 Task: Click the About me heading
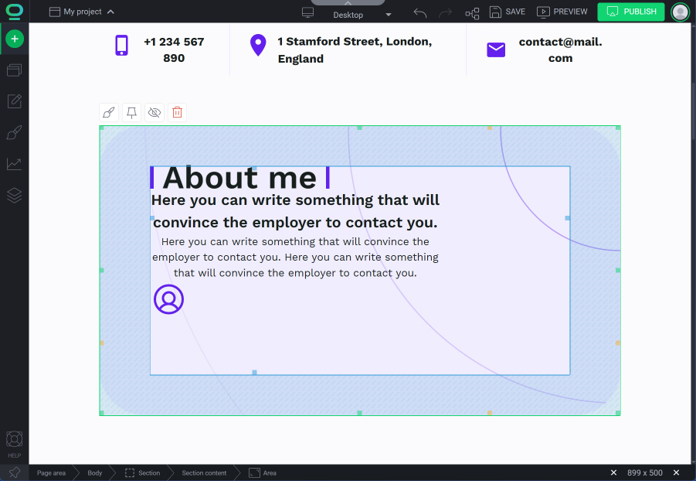point(239,178)
